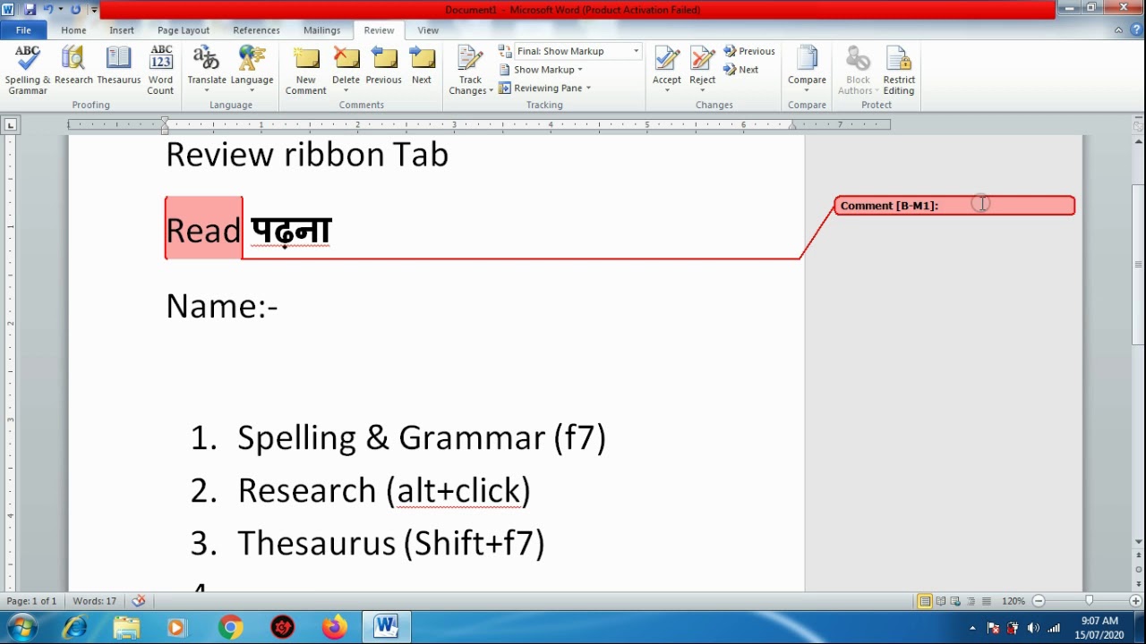The image size is (1146, 644).
Task: Click the highlighted word Read
Action: 203,230
